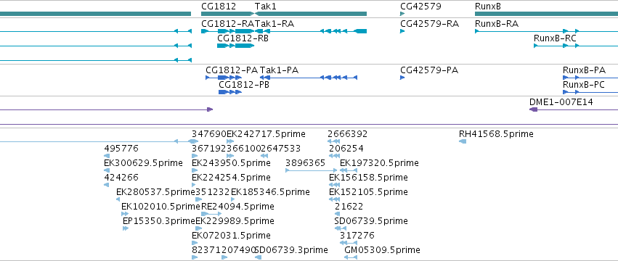Click the RunxB gene track bar
Image resolution: width=618 pixels, height=261 pixels.
[x=546, y=14]
